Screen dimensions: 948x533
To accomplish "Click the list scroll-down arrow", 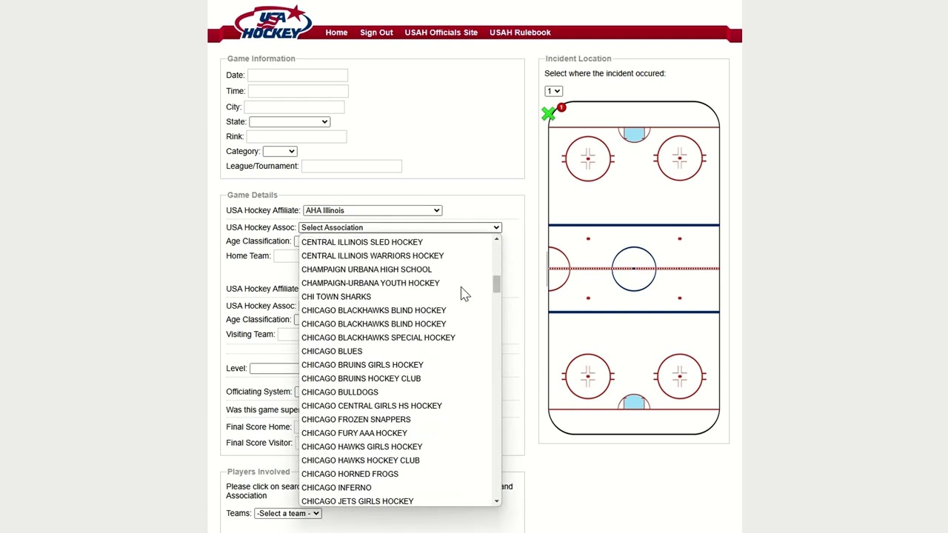I will (496, 501).
